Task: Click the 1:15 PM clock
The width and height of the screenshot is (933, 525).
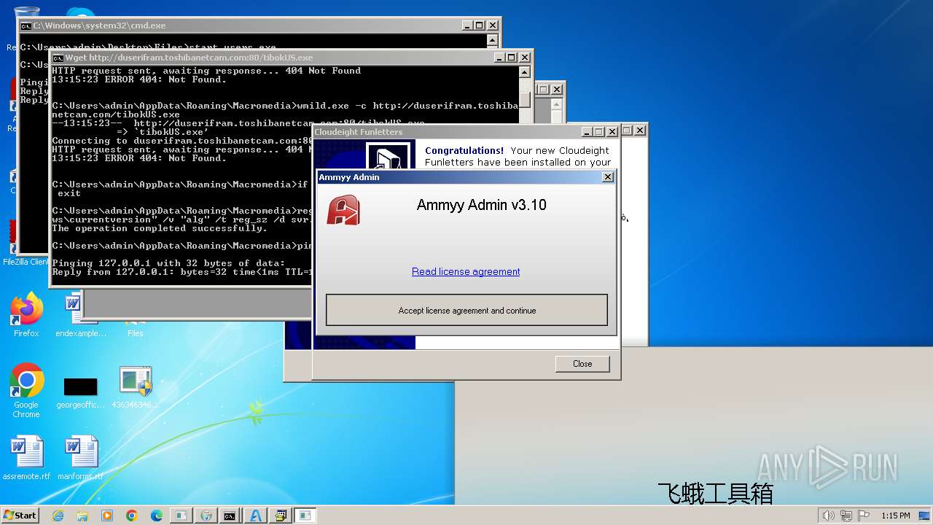Action: point(895,516)
